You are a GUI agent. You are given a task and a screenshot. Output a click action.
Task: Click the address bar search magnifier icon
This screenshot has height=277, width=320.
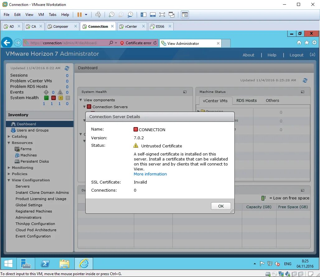click(111, 43)
